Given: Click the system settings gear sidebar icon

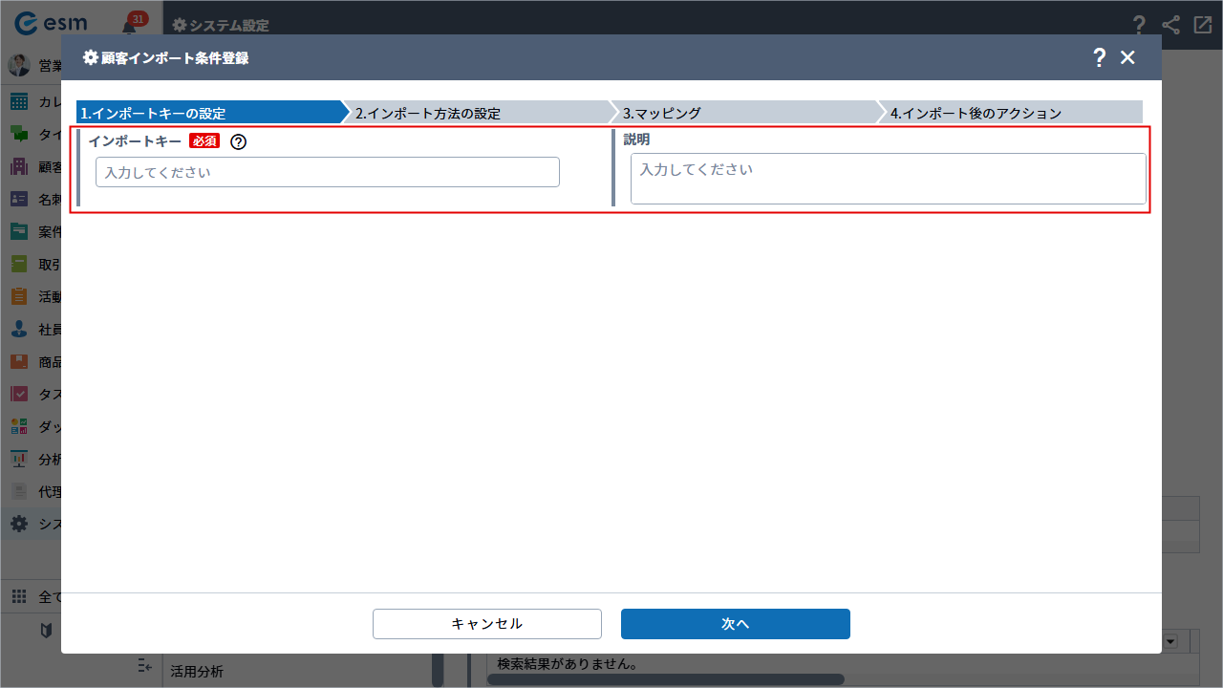Looking at the screenshot, I should [x=19, y=524].
